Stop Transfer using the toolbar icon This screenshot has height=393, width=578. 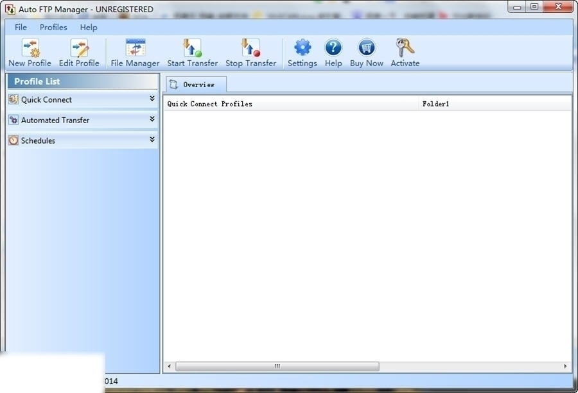[x=250, y=48]
